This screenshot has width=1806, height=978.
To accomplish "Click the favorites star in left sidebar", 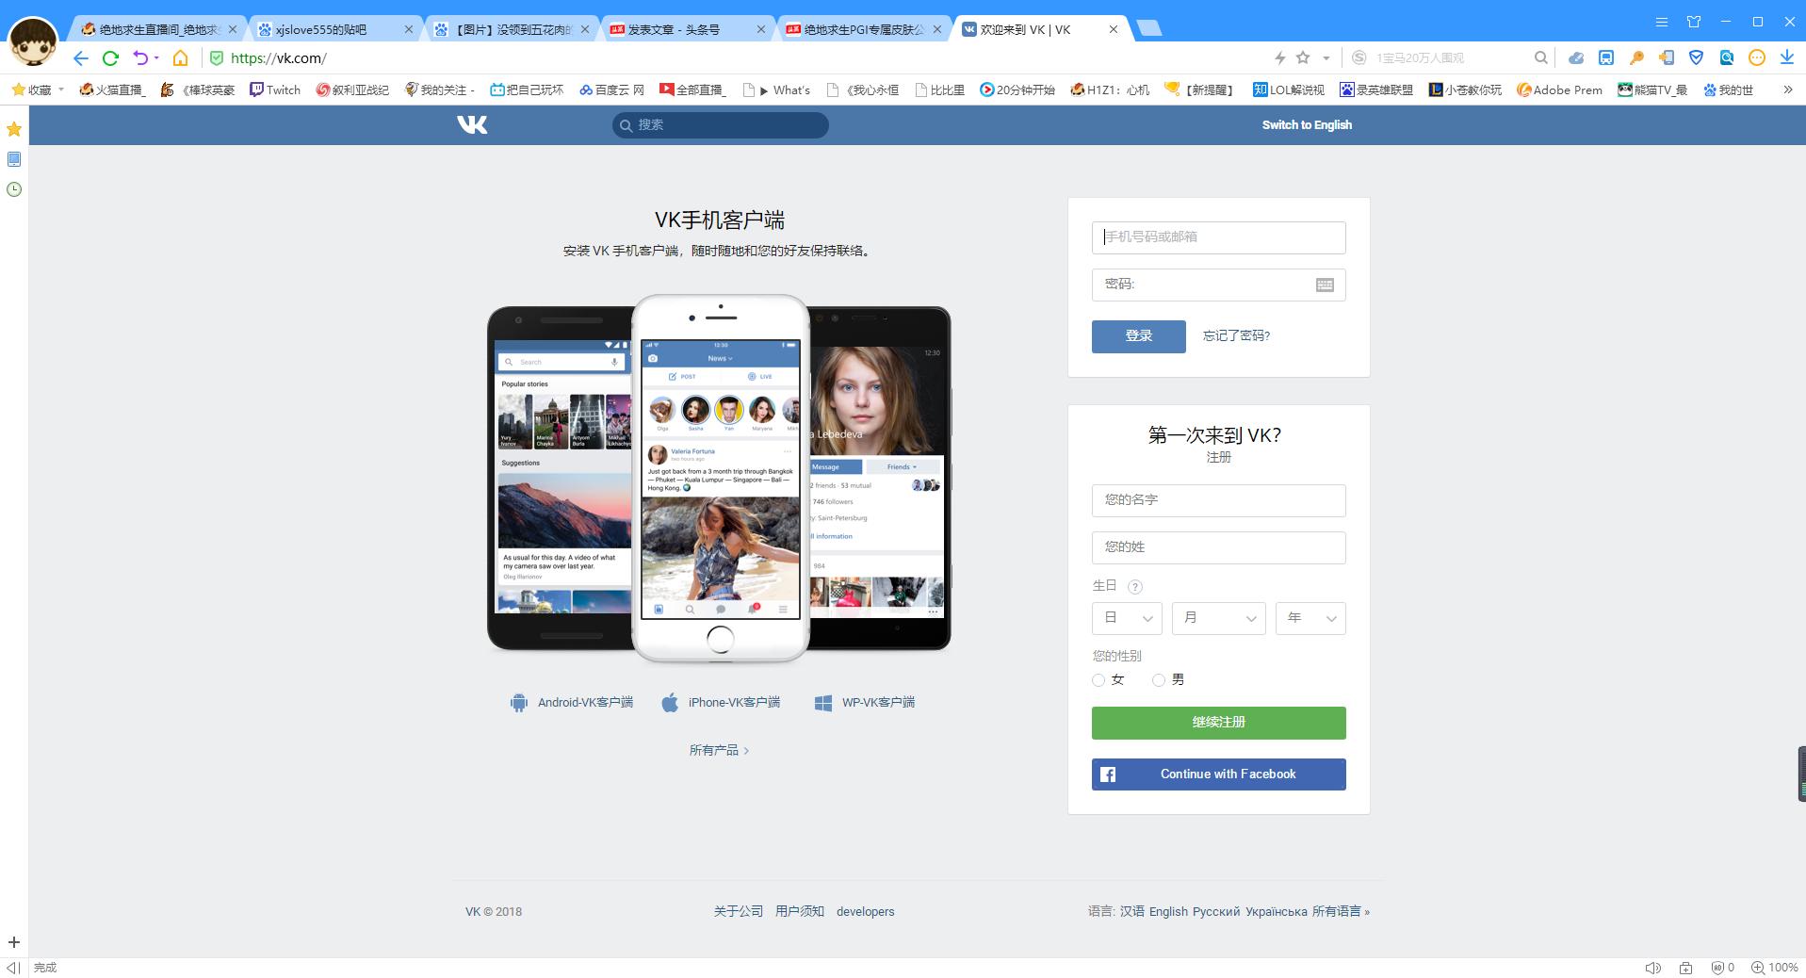I will coord(14,129).
